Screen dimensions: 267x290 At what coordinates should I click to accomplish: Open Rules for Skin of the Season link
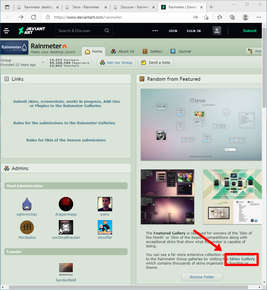(x=66, y=140)
